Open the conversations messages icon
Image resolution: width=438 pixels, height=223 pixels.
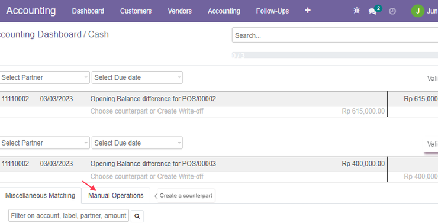point(372,11)
